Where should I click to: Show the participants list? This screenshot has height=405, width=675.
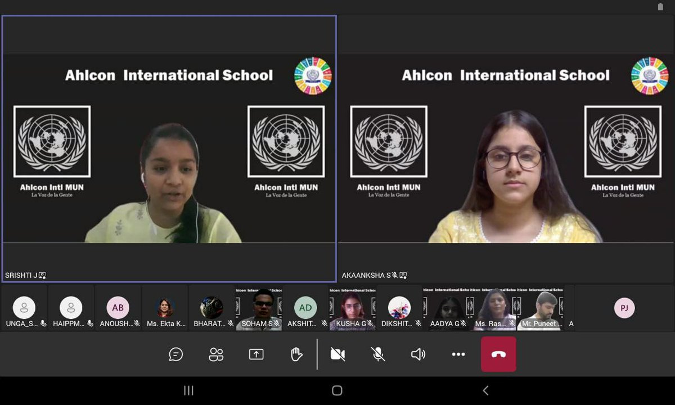(x=216, y=354)
